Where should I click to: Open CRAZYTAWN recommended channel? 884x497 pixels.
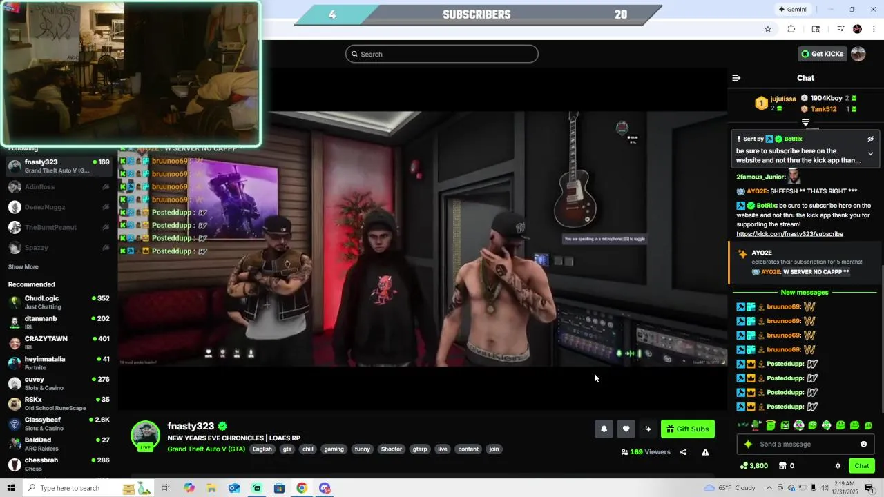[59, 342]
